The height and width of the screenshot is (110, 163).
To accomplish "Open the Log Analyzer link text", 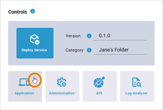I will 137,93.
